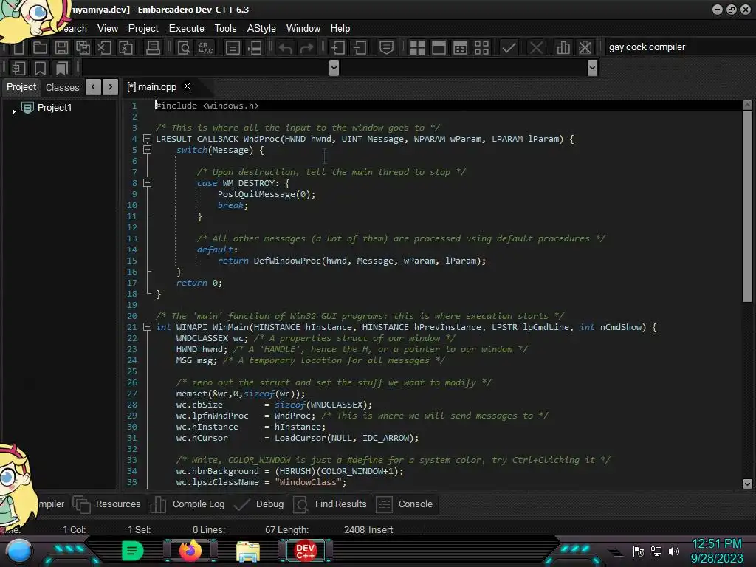Click the Compile four-squares icon
The width and height of the screenshot is (756, 567).
(417, 47)
